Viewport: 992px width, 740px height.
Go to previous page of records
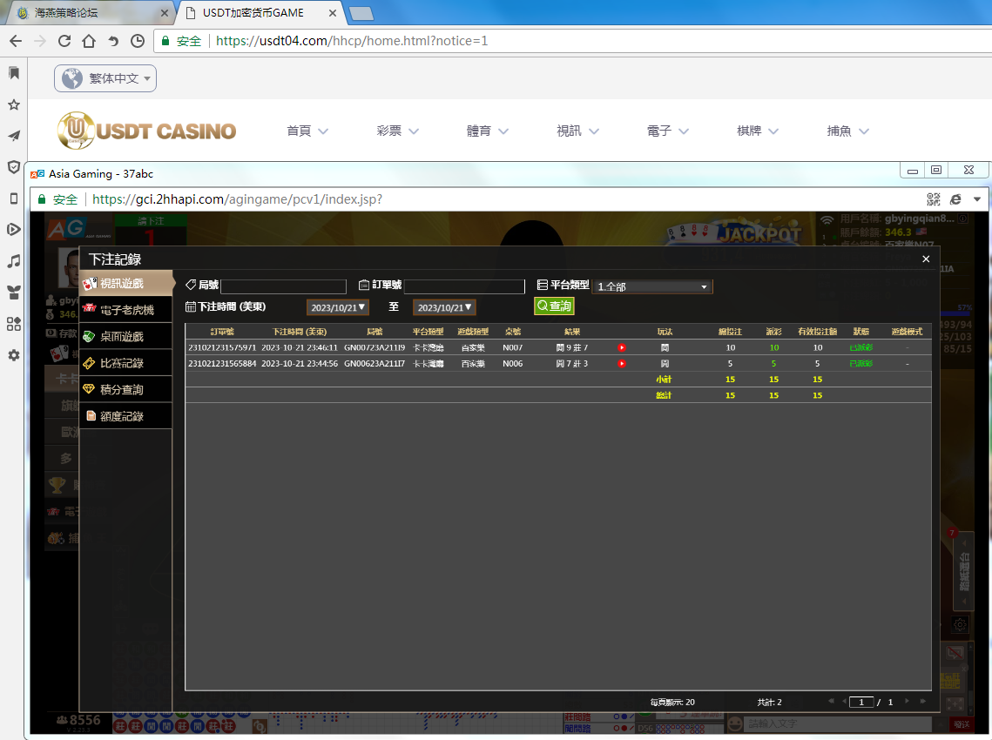tap(844, 701)
